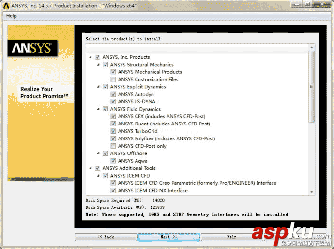Screen dimensions: 334x249
Task: Proceed with the Next >> button
Action: (x=169, y=237)
